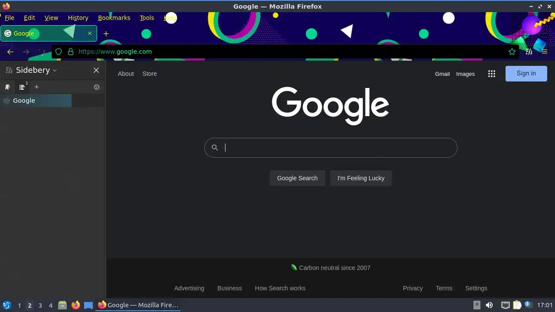Image resolution: width=555 pixels, height=312 pixels.
Task: Open the Advertising footer link
Action: [189, 288]
